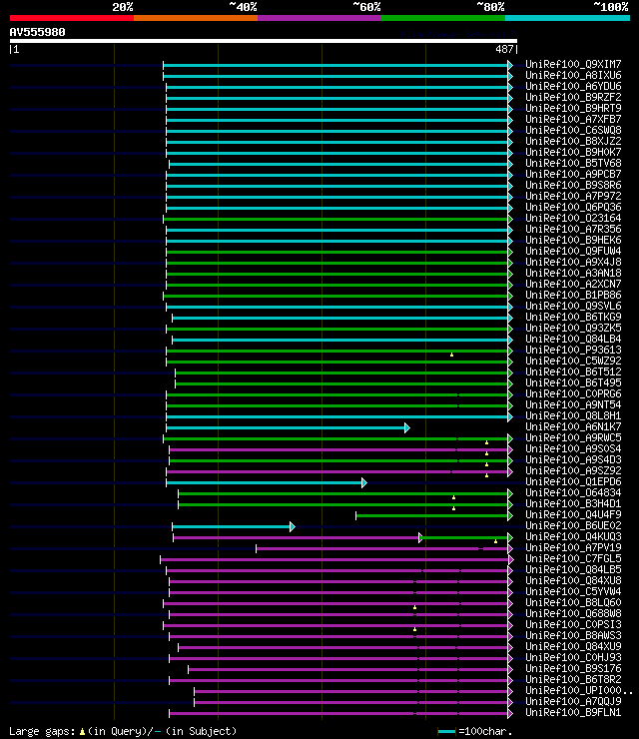Select the UniRef100_C0PRG6 label
639x739 pixels.
click(573, 394)
